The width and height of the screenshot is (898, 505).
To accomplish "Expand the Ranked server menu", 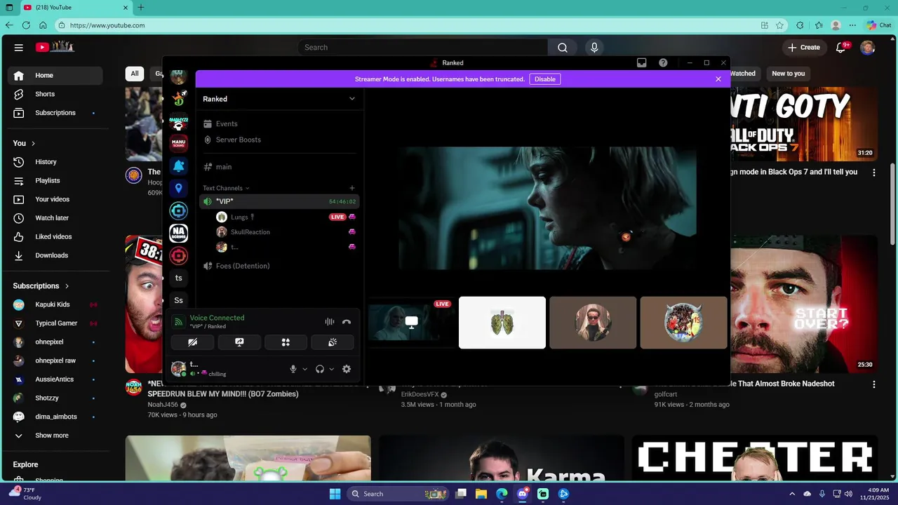I will (x=352, y=99).
